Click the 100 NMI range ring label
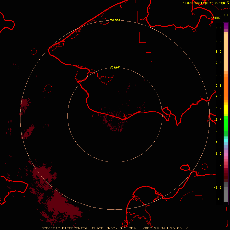This screenshot has width=230, height=230. [x=115, y=20]
